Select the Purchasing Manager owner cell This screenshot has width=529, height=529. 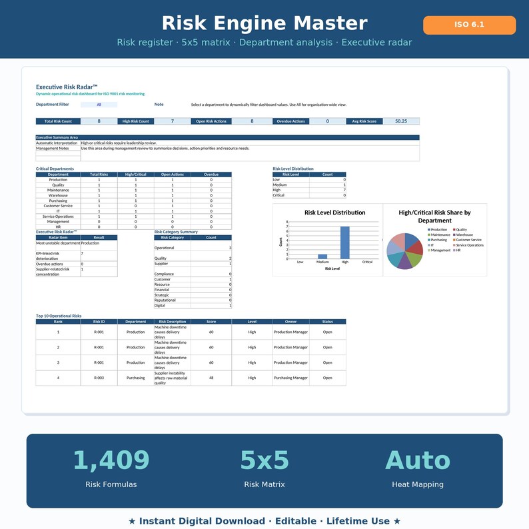point(290,378)
